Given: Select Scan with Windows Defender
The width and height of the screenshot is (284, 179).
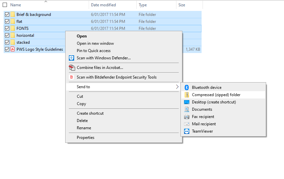Looking at the screenshot, I should point(124,58).
